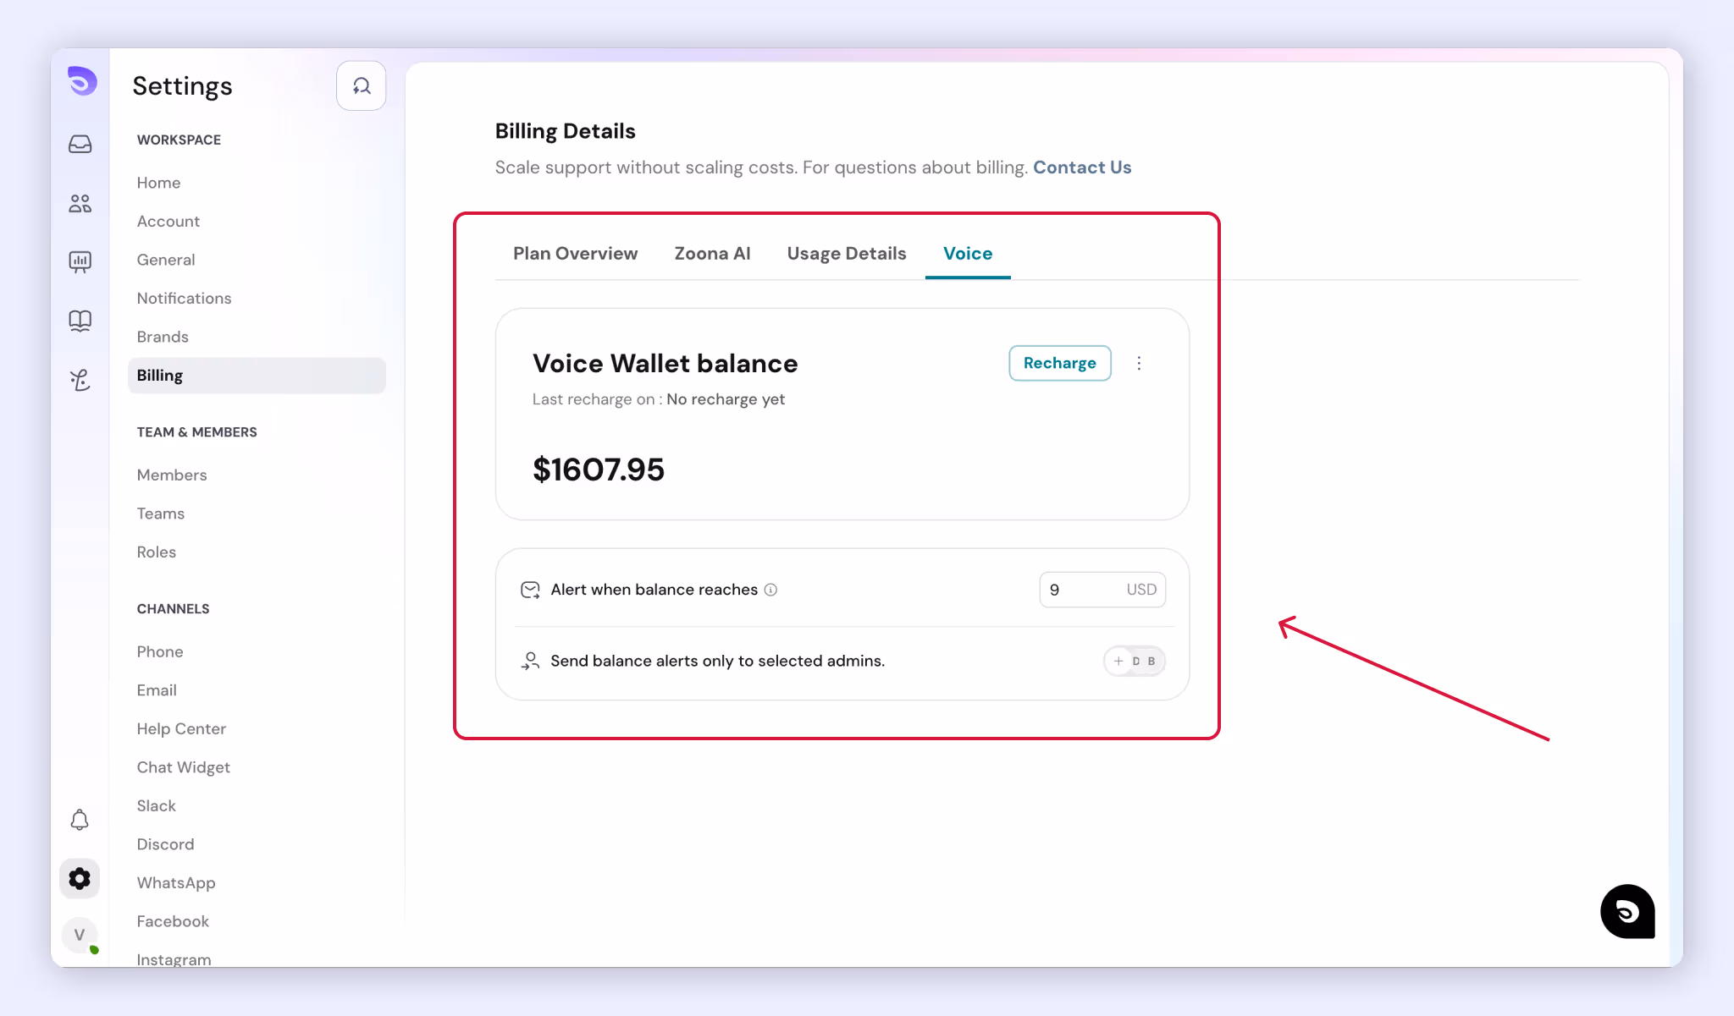Open Notifications settings
1734x1016 pixels.
pos(184,299)
